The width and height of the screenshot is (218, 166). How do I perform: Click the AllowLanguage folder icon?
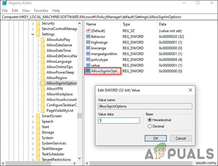point(43,61)
